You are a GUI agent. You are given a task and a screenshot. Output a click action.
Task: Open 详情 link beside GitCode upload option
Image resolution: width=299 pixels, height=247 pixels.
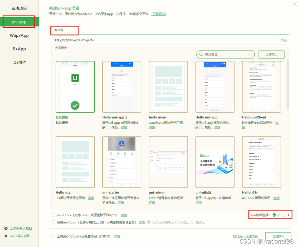click(x=117, y=237)
